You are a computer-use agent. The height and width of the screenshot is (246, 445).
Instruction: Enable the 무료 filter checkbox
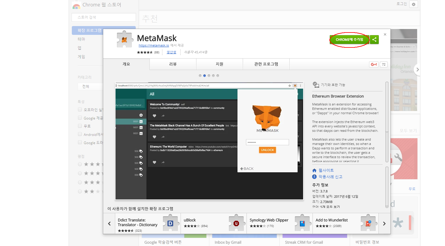(x=80, y=126)
